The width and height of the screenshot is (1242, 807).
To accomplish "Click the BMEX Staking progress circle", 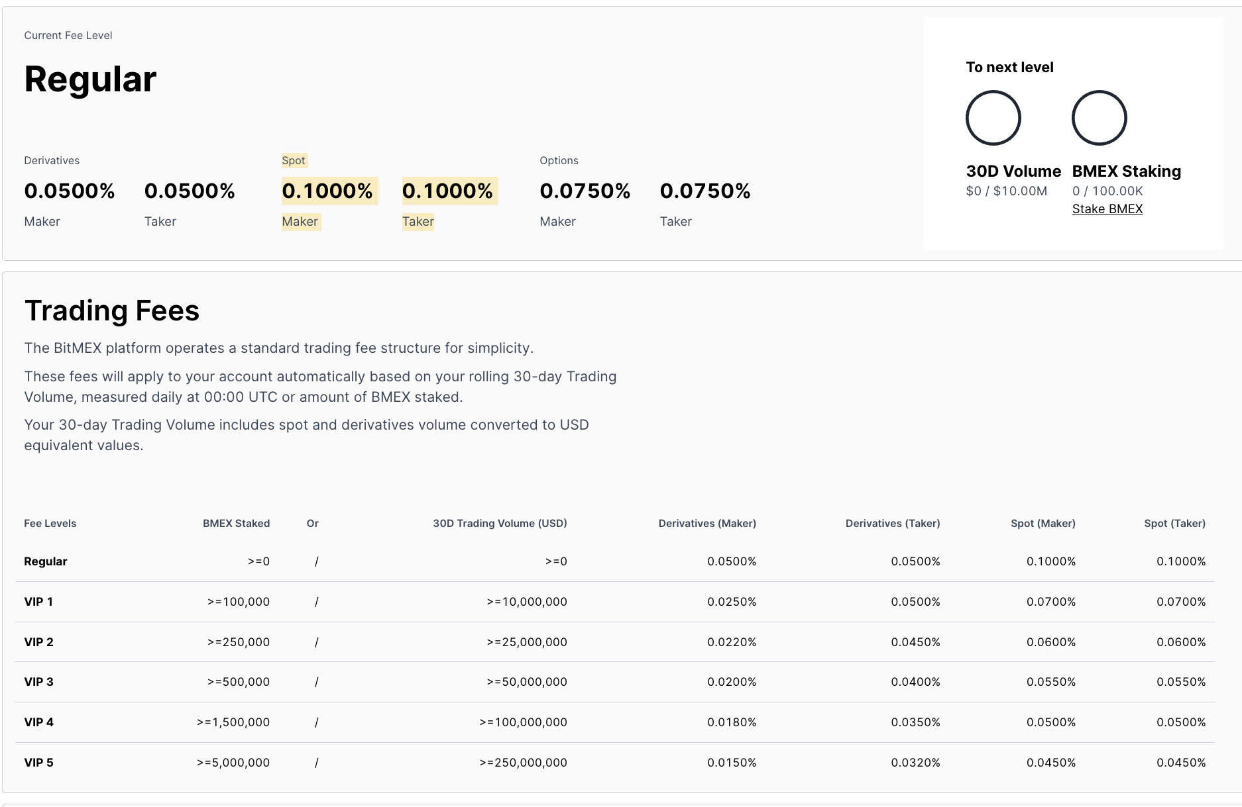I will point(1100,118).
